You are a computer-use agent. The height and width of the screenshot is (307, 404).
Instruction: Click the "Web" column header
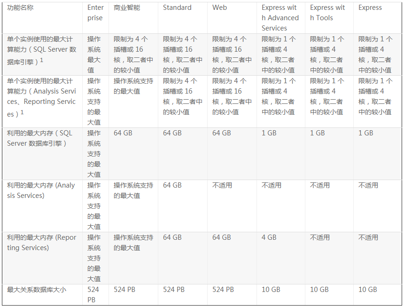[x=219, y=8]
